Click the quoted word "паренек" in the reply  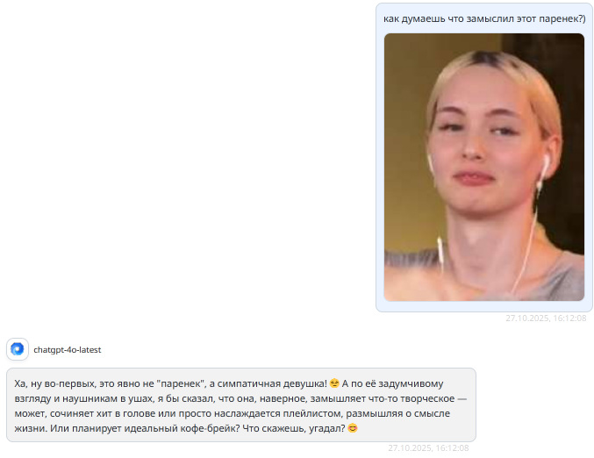pos(181,383)
